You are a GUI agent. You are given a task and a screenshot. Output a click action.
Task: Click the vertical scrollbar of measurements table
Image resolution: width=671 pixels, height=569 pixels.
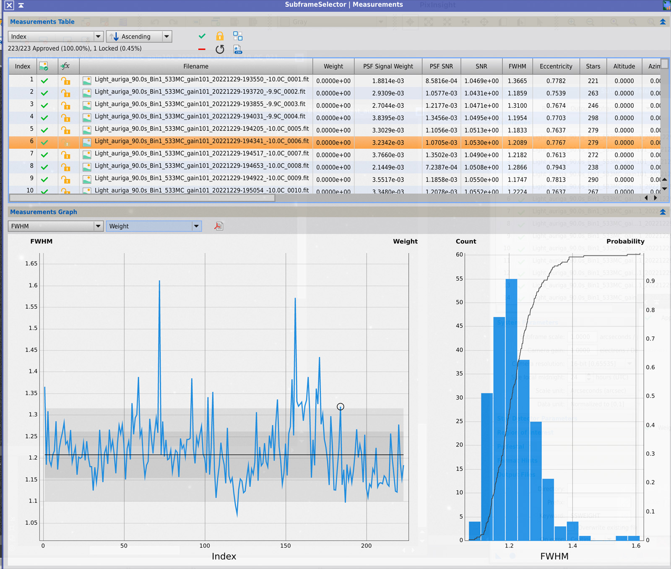point(664,64)
